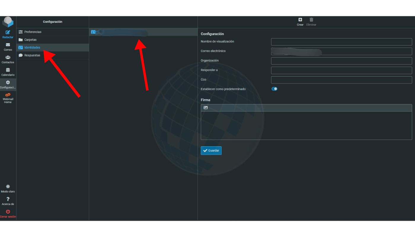
Task: Switch to Modo claro theme
Action: (8, 187)
